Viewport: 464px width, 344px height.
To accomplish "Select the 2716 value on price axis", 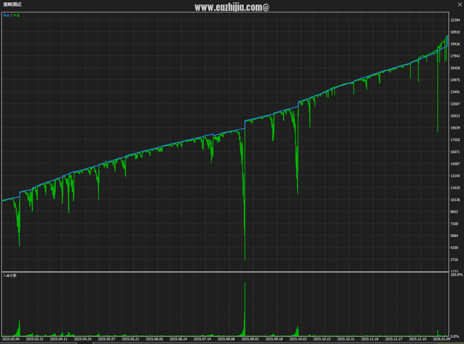I will tap(454, 260).
